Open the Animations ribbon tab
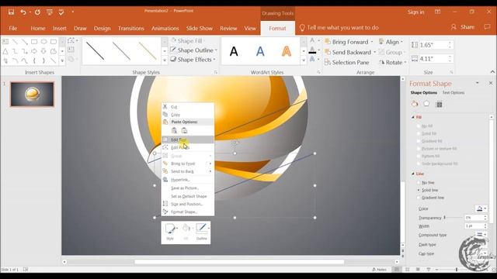 click(165, 28)
